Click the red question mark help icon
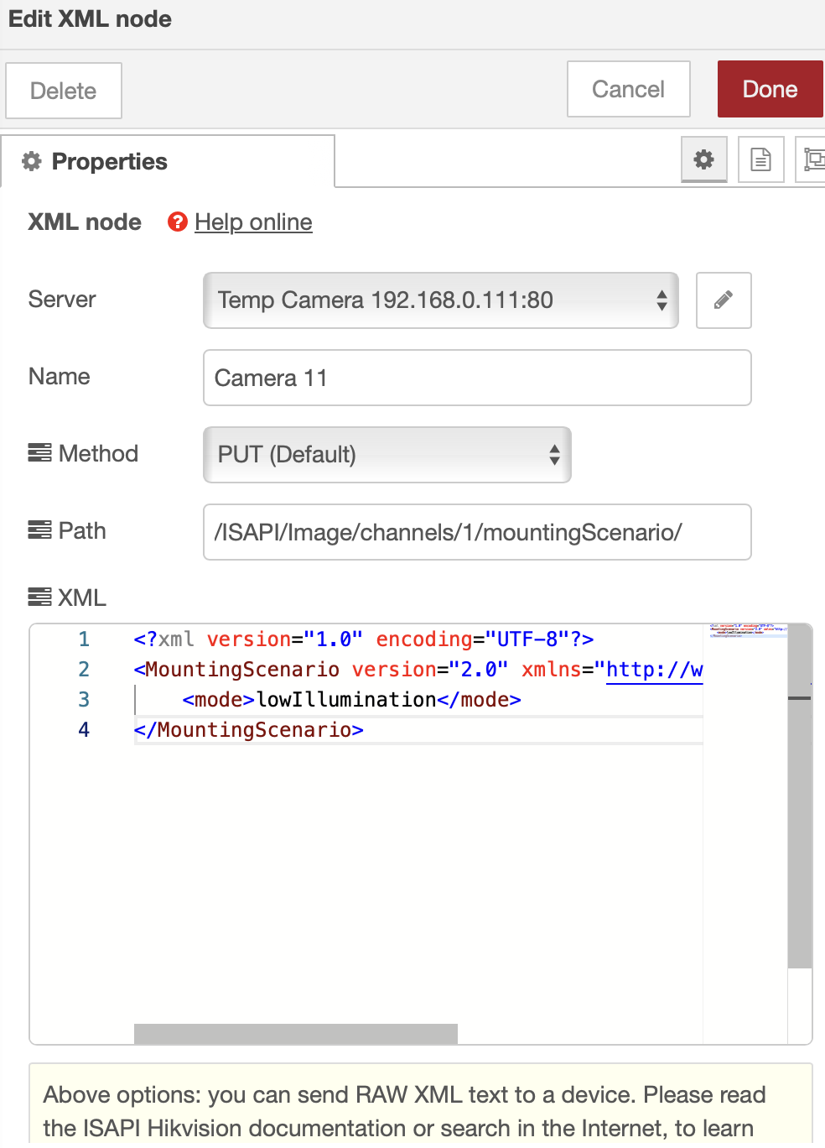This screenshot has height=1148, width=825. [x=177, y=222]
